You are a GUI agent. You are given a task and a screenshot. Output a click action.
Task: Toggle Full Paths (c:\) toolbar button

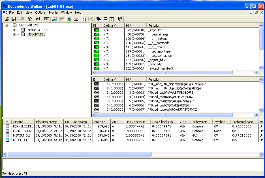point(38,19)
